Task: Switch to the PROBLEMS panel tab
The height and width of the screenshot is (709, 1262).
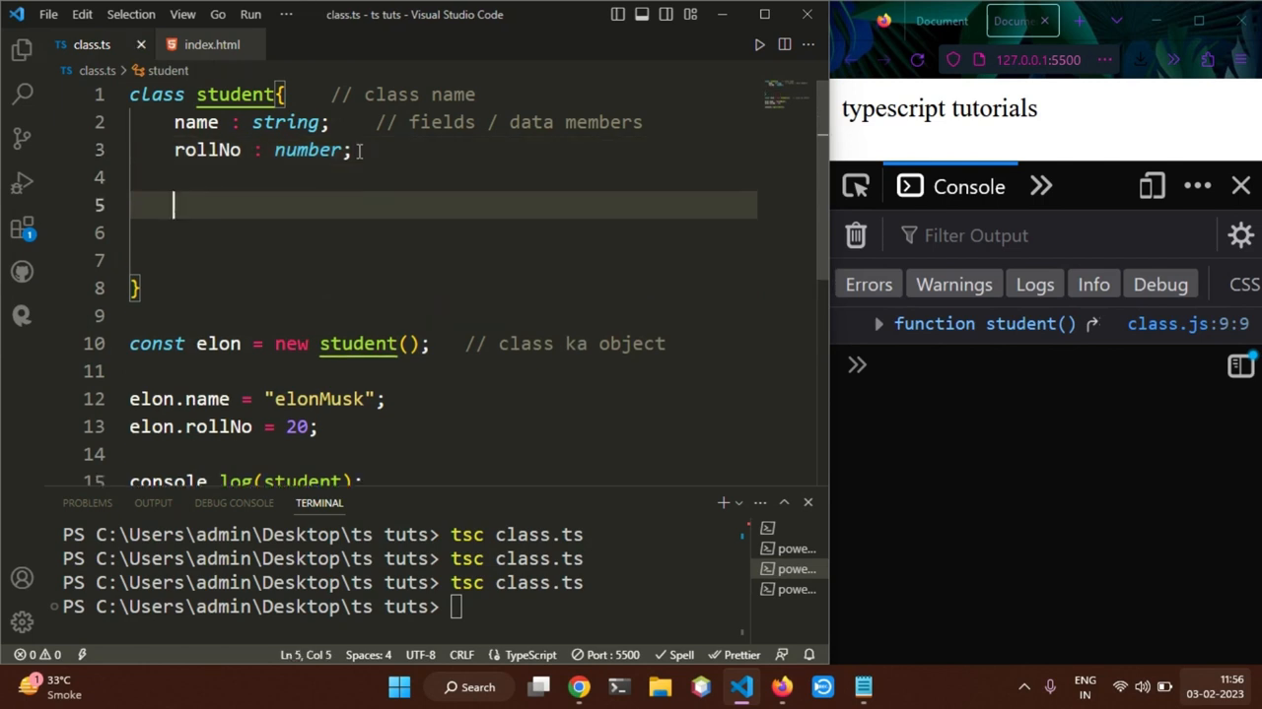Action: pyautogui.click(x=87, y=503)
